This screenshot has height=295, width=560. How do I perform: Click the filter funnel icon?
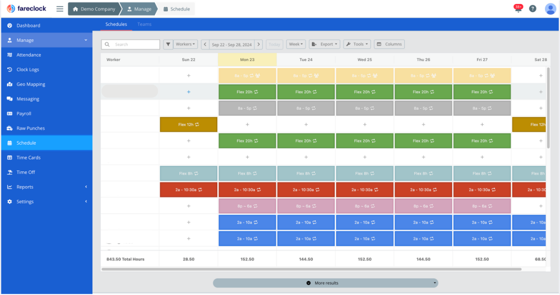coord(168,44)
